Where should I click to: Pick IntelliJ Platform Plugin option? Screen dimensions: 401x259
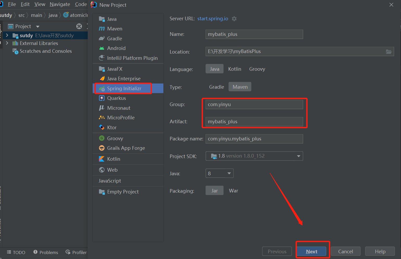click(128, 58)
